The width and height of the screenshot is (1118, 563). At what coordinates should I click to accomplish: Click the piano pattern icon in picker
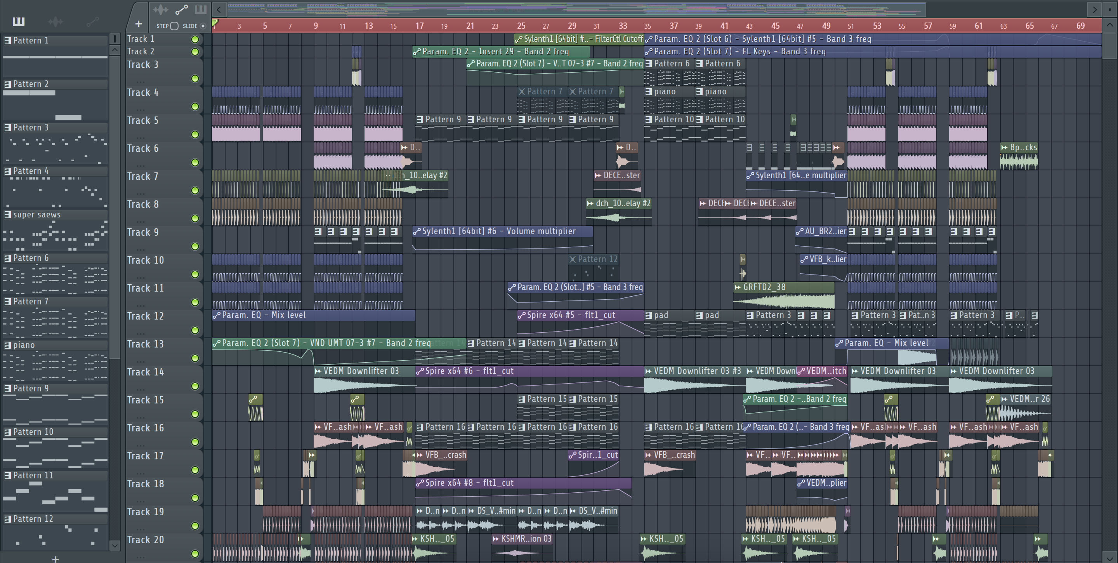7,345
